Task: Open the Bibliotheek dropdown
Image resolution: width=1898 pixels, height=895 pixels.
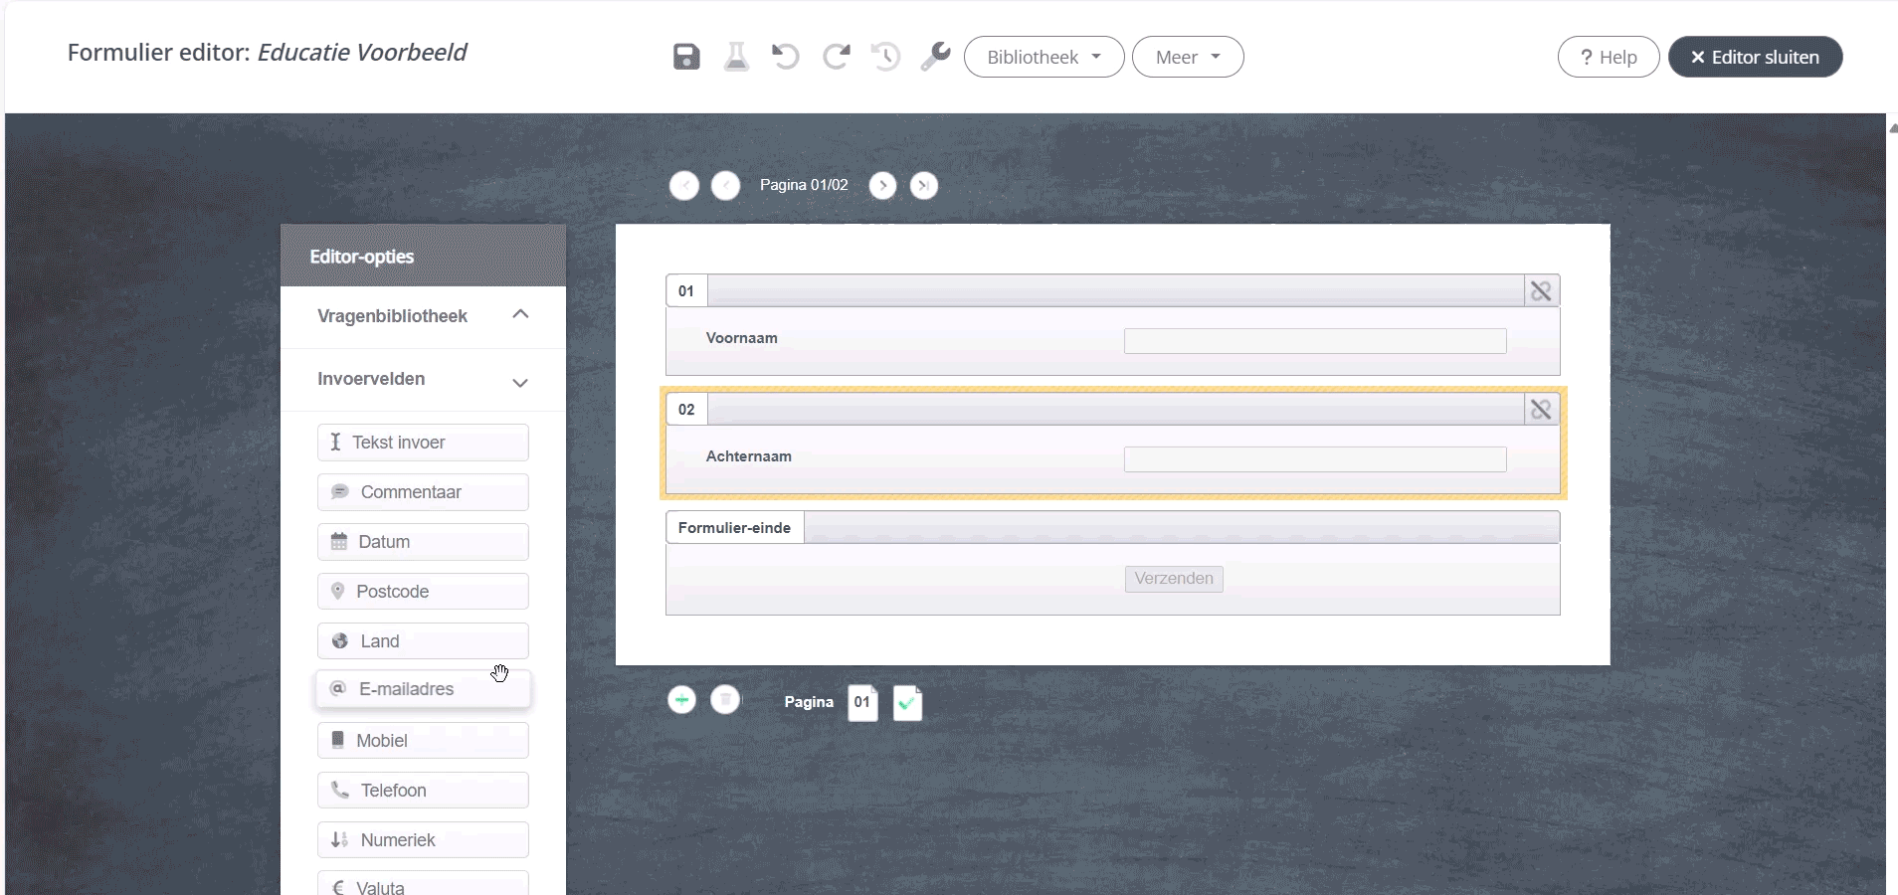Action: pos(1044,57)
